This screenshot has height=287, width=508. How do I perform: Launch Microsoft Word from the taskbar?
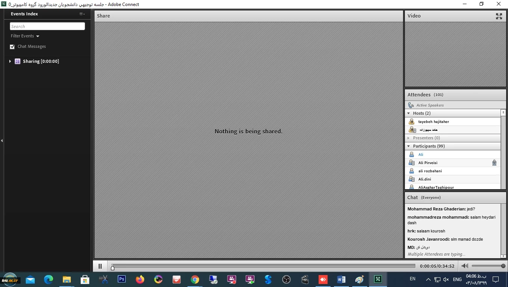click(341, 279)
